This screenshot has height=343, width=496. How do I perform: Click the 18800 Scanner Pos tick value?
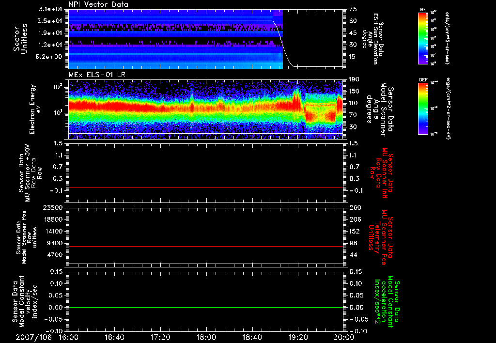pos(53,219)
